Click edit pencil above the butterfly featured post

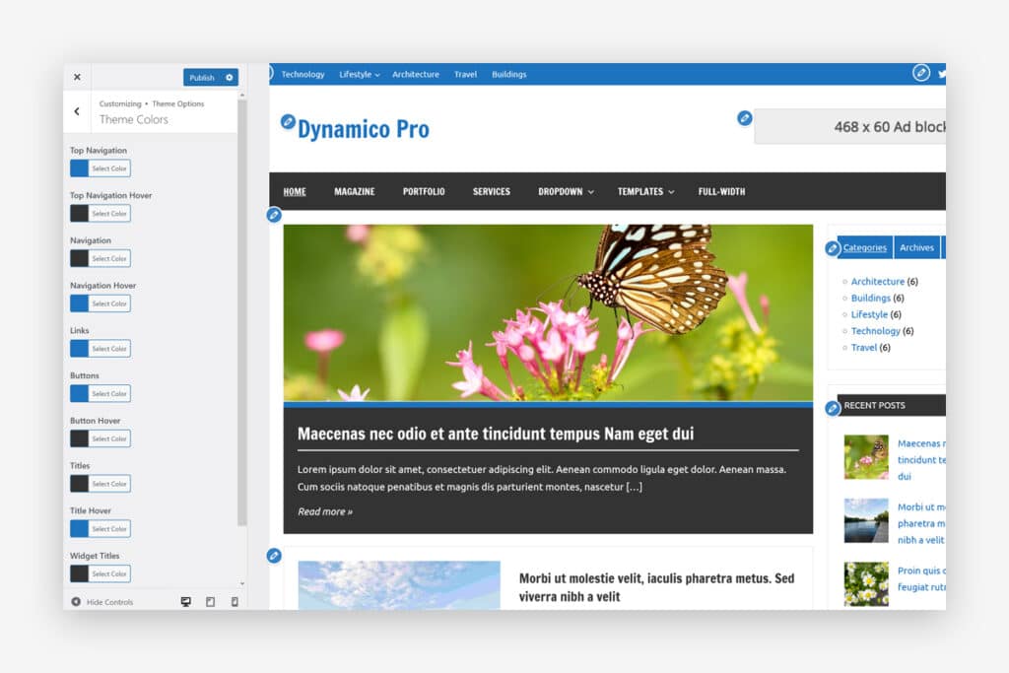274,214
